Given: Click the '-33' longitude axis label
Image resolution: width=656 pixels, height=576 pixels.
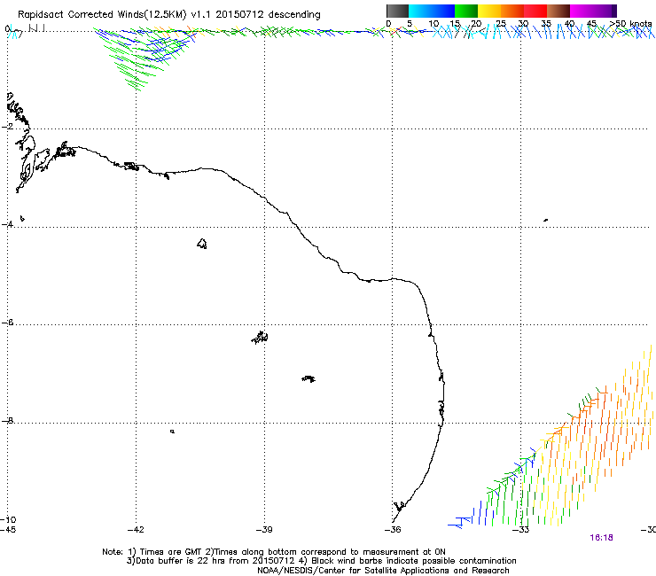Looking at the screenshot, I should pos(521,530).
